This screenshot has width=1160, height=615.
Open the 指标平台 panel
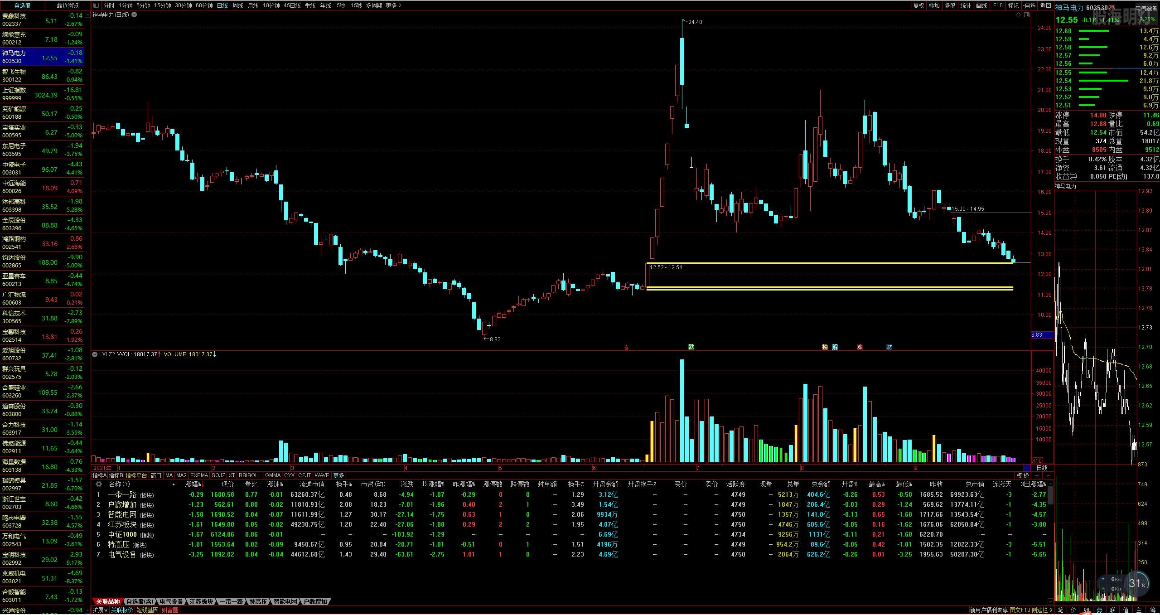[136, 475]
